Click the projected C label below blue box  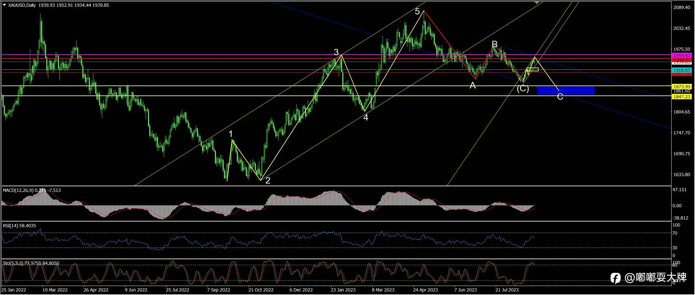560,97
